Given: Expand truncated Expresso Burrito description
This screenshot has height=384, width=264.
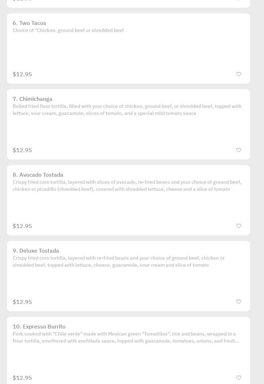Looking at the screenshot, I should pyautogui.click(x=126, y=338).
